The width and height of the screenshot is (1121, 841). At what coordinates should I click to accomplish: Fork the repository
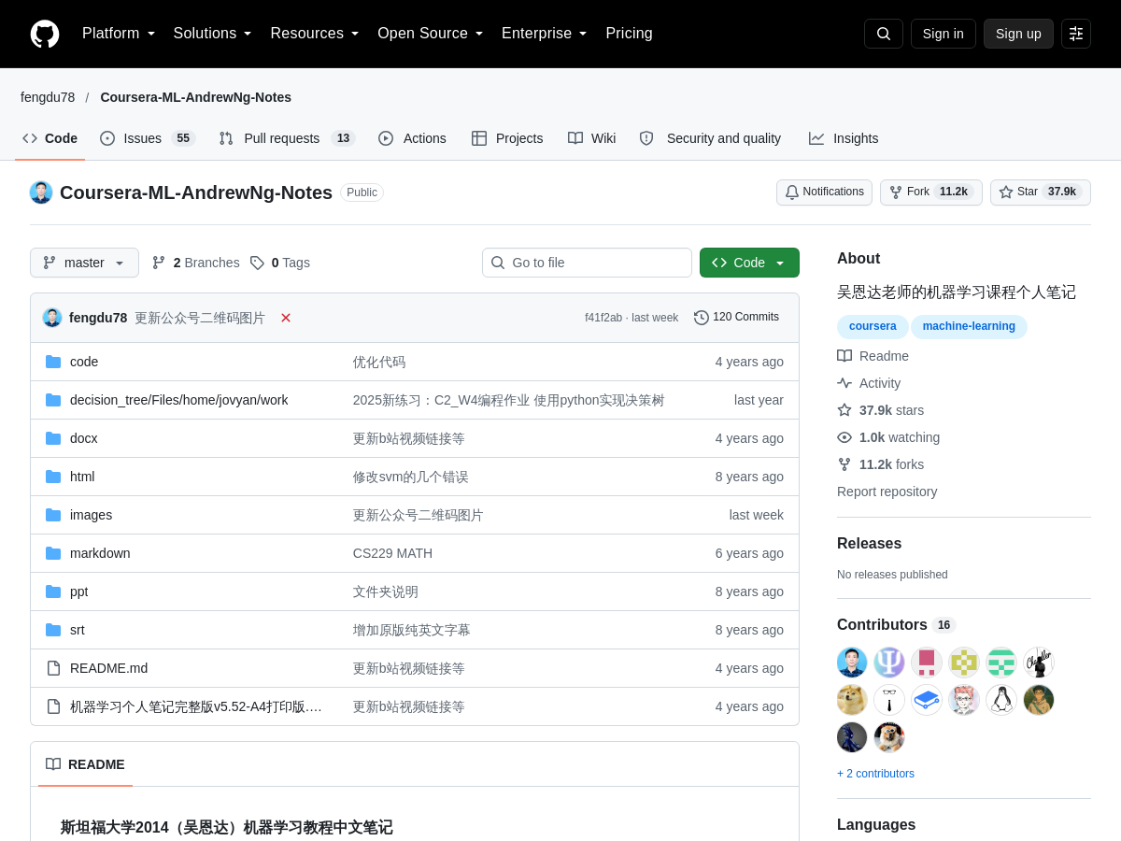(931, 192)
